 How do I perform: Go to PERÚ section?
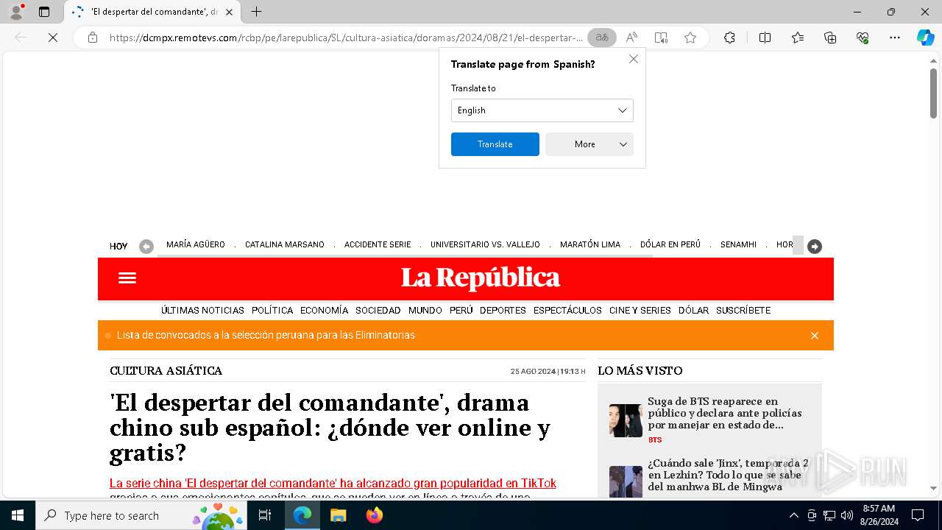tap(461, 310)
